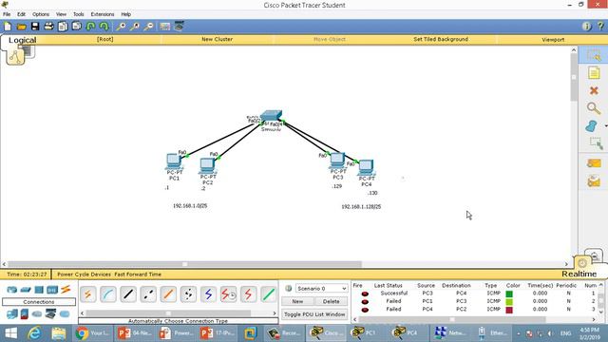Pick the phone cable connection

click(x=188, y=294)
